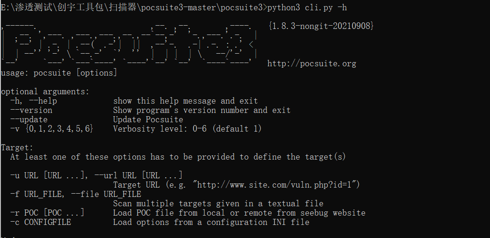Image resolution: width=490 pixels, height=238 pixels.
Task: Click the version string 1.8.3-nongit-20210908
Action: click(321, 26)
